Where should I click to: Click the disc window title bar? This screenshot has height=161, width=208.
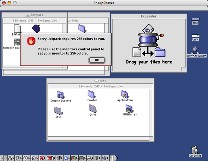pyautogui.click(x=100, y=81)
